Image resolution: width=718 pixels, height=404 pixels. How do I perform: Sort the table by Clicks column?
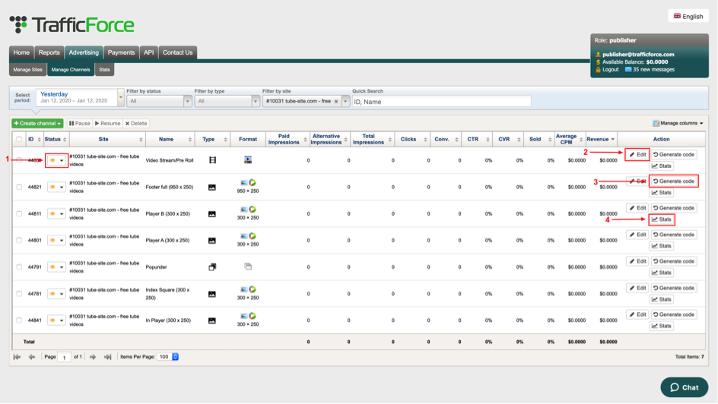pyautogui.click(x=411, y=140)
